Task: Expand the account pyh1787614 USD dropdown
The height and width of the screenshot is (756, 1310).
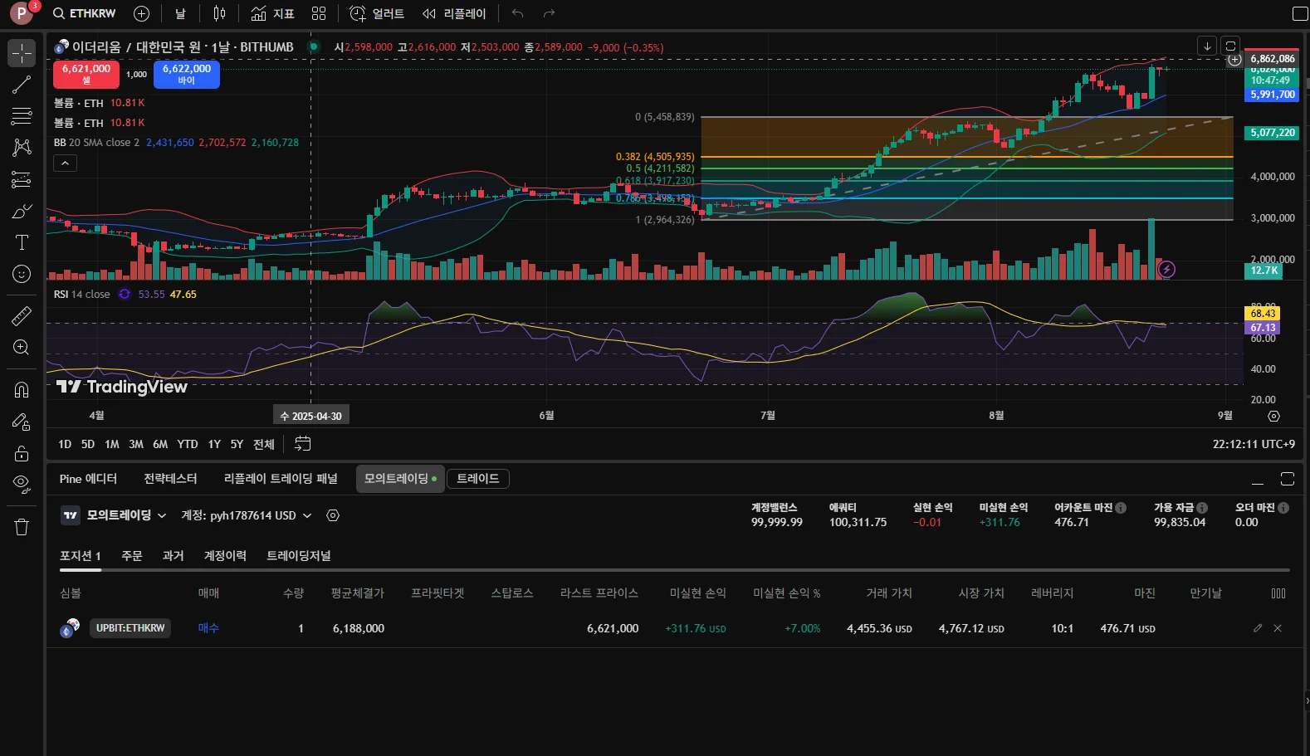Action: (x=247, y=515)
